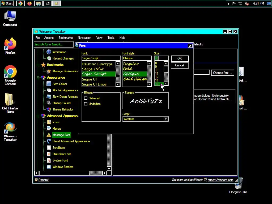The image size is (272, 204).
Task: Enable the Underline effect checkbox
Action: click(86, 104)
